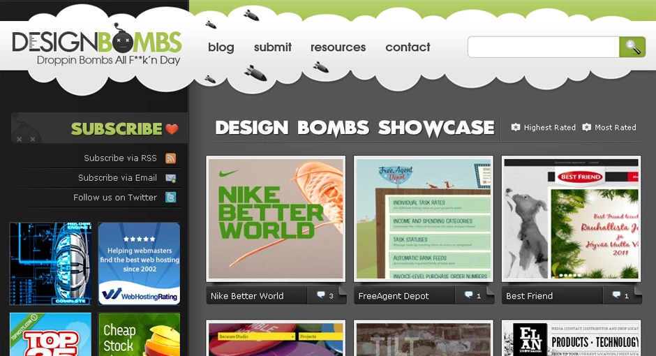Image resolution: width=656 pixels, height=356 pixels.
Task: Click the orange RSS feed icon
Action: pyautogui.click(x=170, y=158)
